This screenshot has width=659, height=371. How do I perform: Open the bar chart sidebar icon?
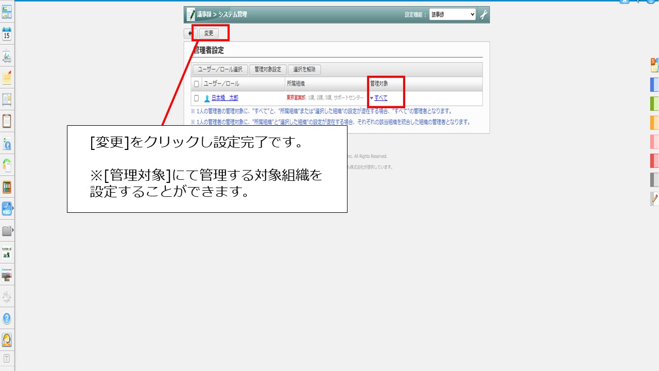point(7,56)
